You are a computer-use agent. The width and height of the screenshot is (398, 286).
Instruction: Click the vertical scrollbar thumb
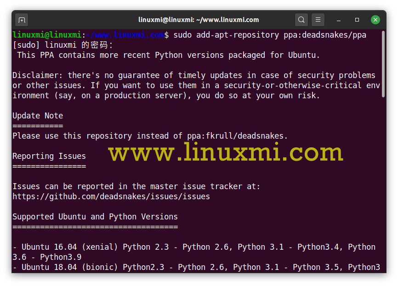(x=383, y=63)
